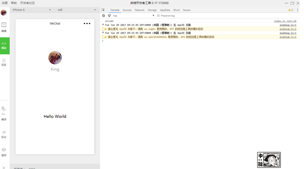This screenshot has height=169, width=304.
Task: Click the X icon at the bottom of the sidebar
Action: click(x=4, y=167)
